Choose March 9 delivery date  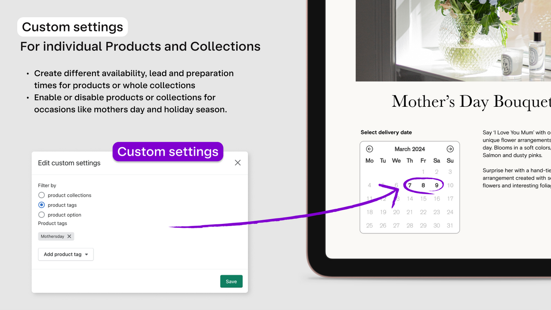(436, 185)
